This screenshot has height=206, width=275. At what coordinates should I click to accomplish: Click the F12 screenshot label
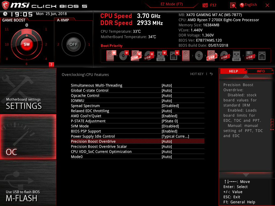[213, 5]
